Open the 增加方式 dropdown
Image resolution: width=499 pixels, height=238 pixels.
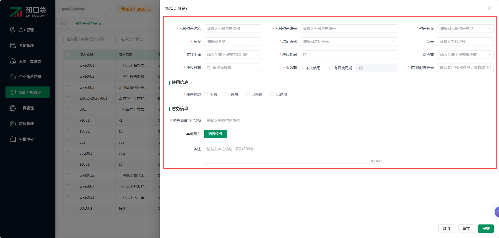[349, 42]
